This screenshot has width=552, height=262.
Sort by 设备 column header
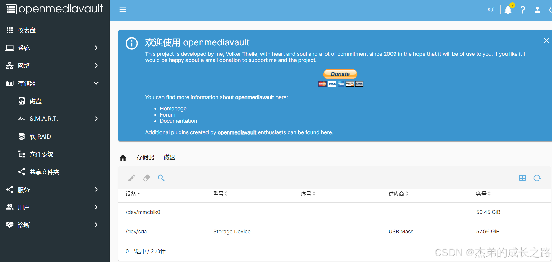click(133, 194)
